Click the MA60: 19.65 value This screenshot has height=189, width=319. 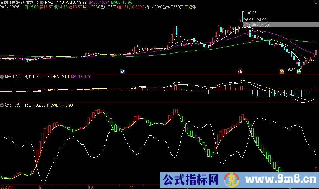click(x=121, y=3)
